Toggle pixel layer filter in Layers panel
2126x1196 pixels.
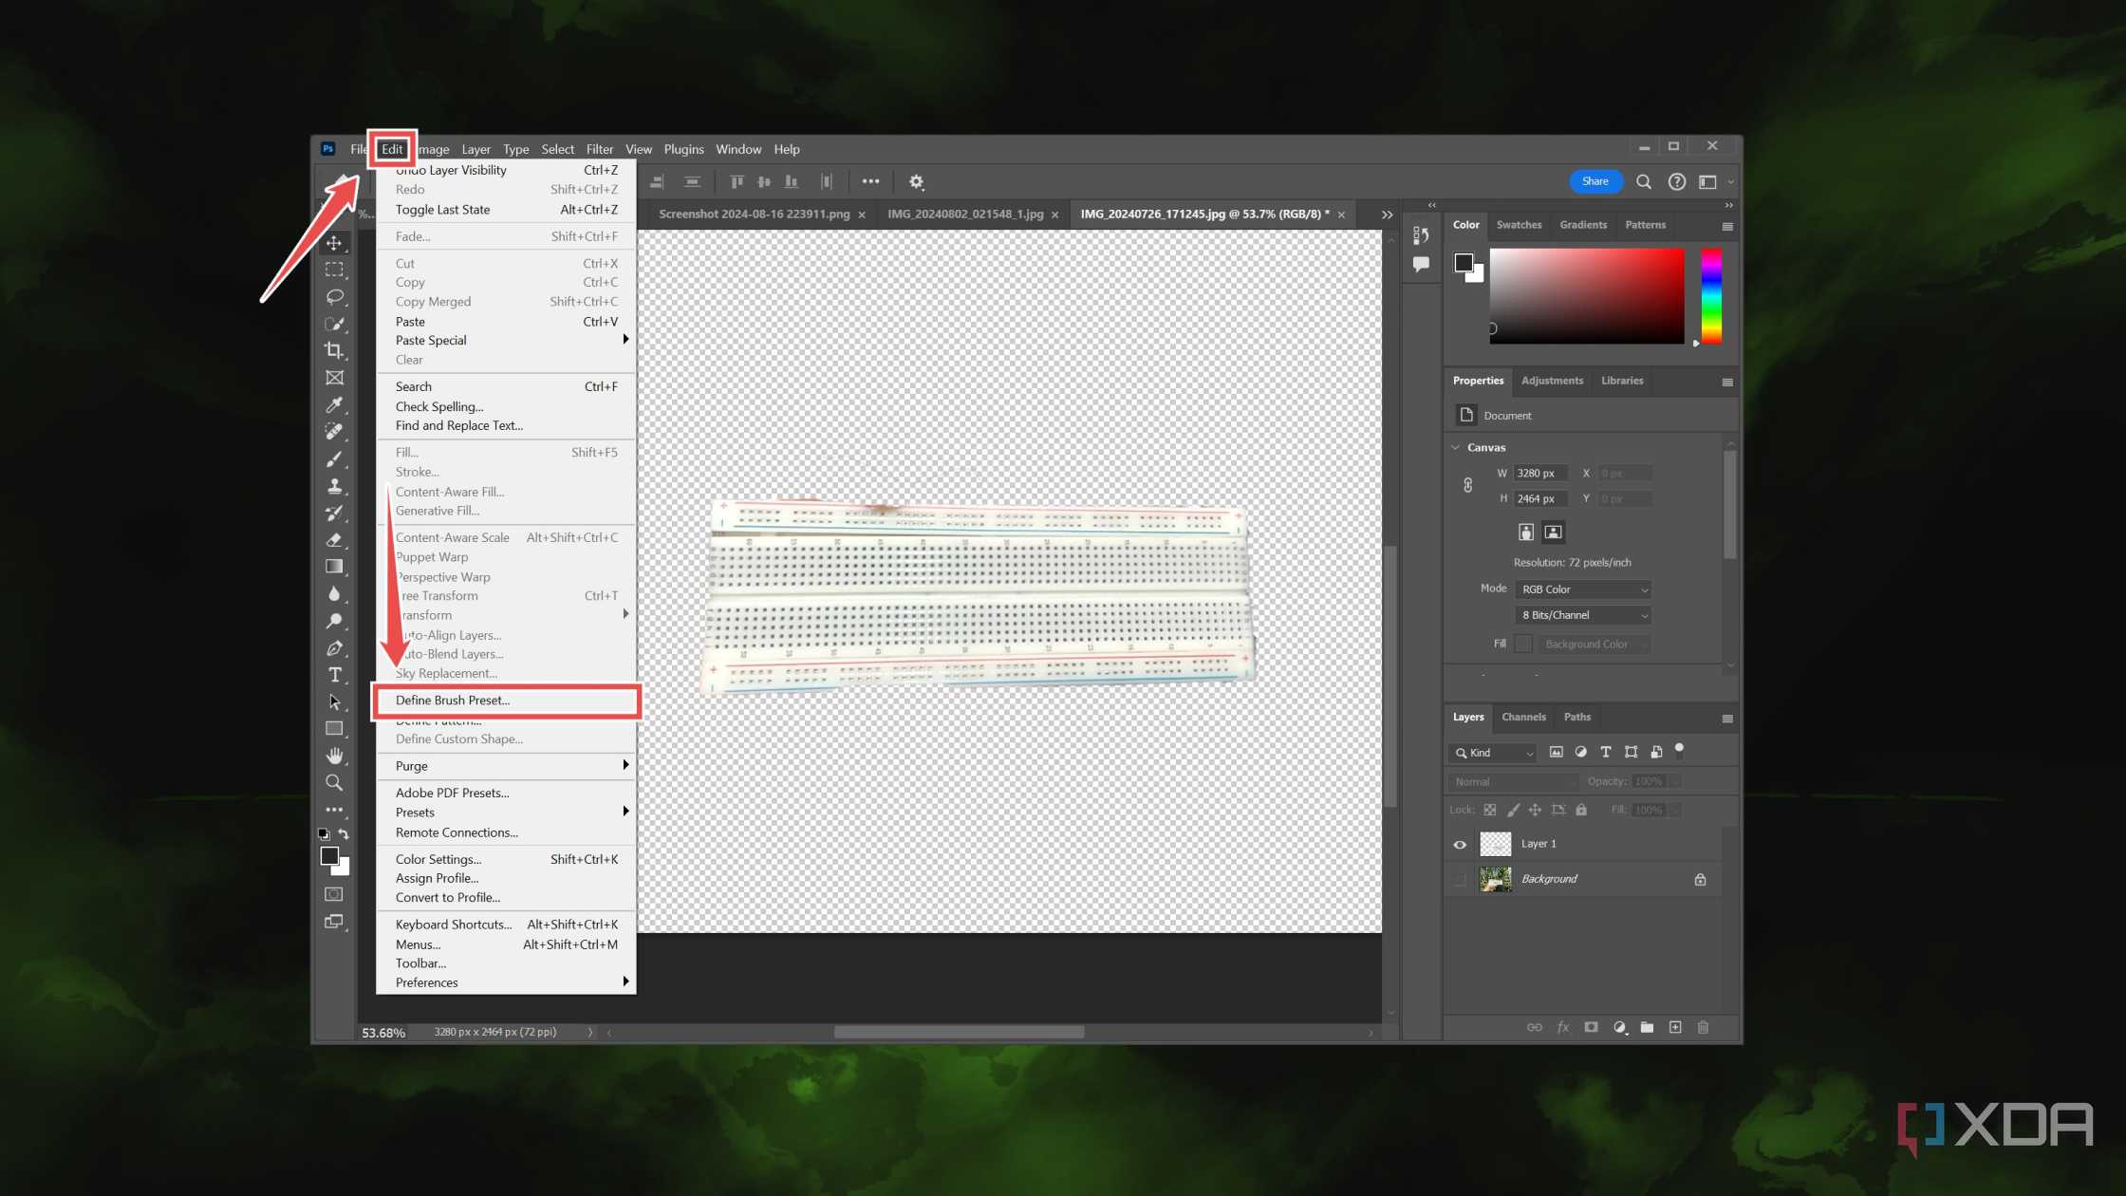tap(1556, 752)
